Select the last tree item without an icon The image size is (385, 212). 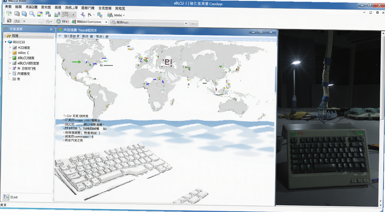[x=16, y=79]
